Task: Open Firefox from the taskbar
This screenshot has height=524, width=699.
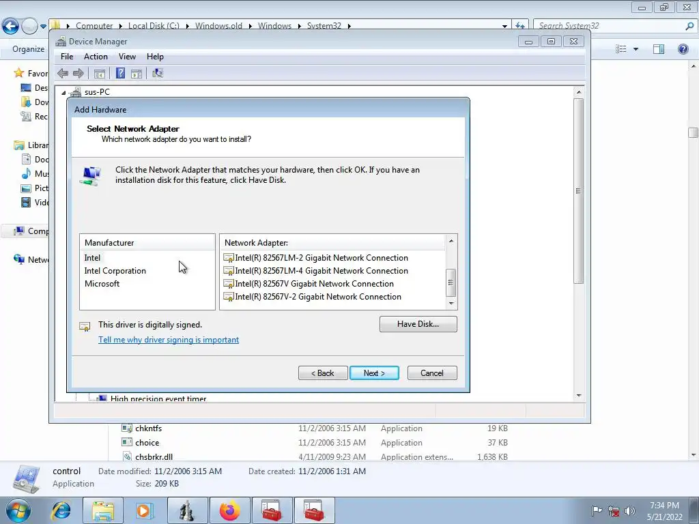Action: 229,510
